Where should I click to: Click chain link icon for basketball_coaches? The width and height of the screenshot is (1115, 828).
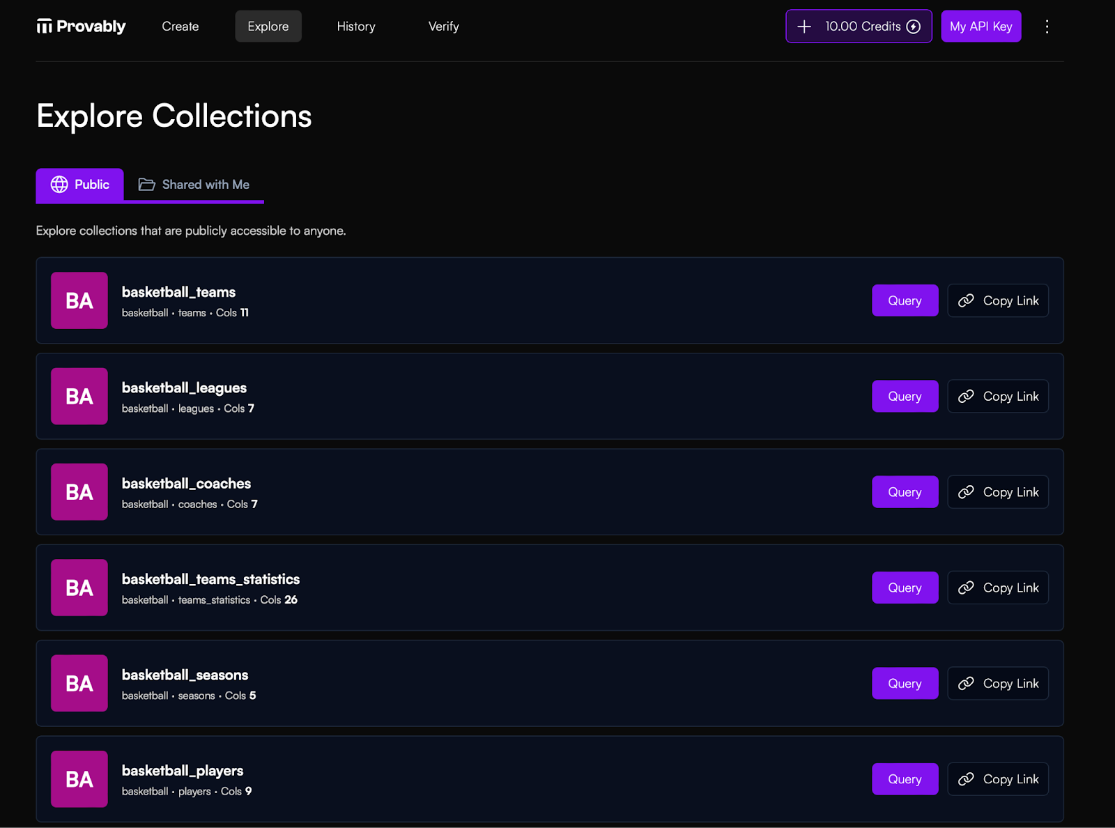point(966,492)
